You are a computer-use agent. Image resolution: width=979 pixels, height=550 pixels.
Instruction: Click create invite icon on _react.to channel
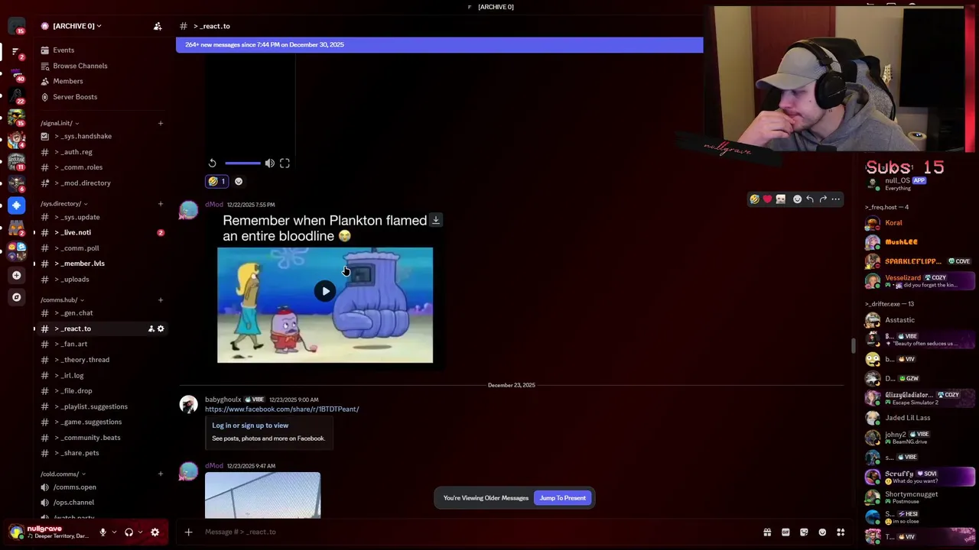coord(151,328)
